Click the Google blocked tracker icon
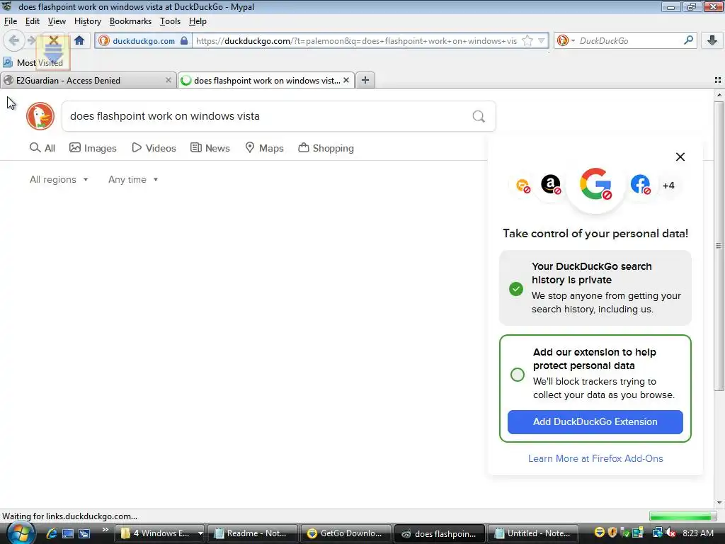Viewport: 725px width, 544px height. [x=595, y=184]
